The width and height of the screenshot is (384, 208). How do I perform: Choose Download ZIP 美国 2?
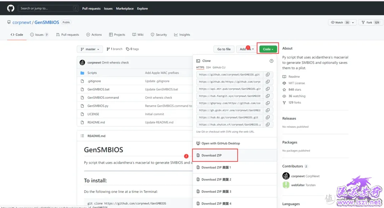click(235, 179)
